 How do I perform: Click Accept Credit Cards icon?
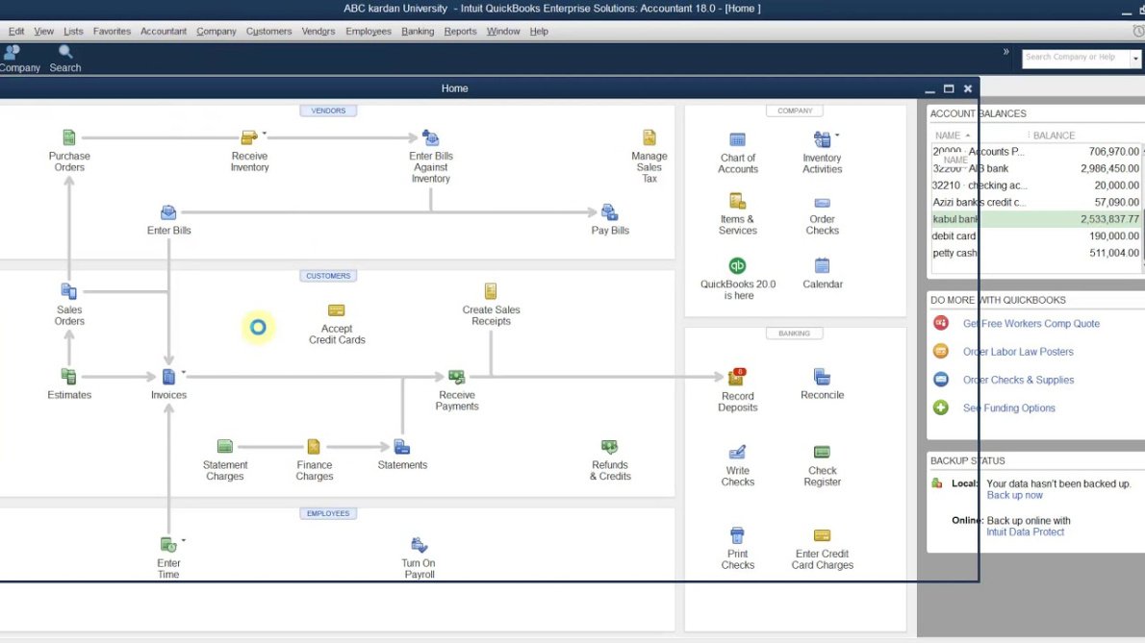[337, 310]
